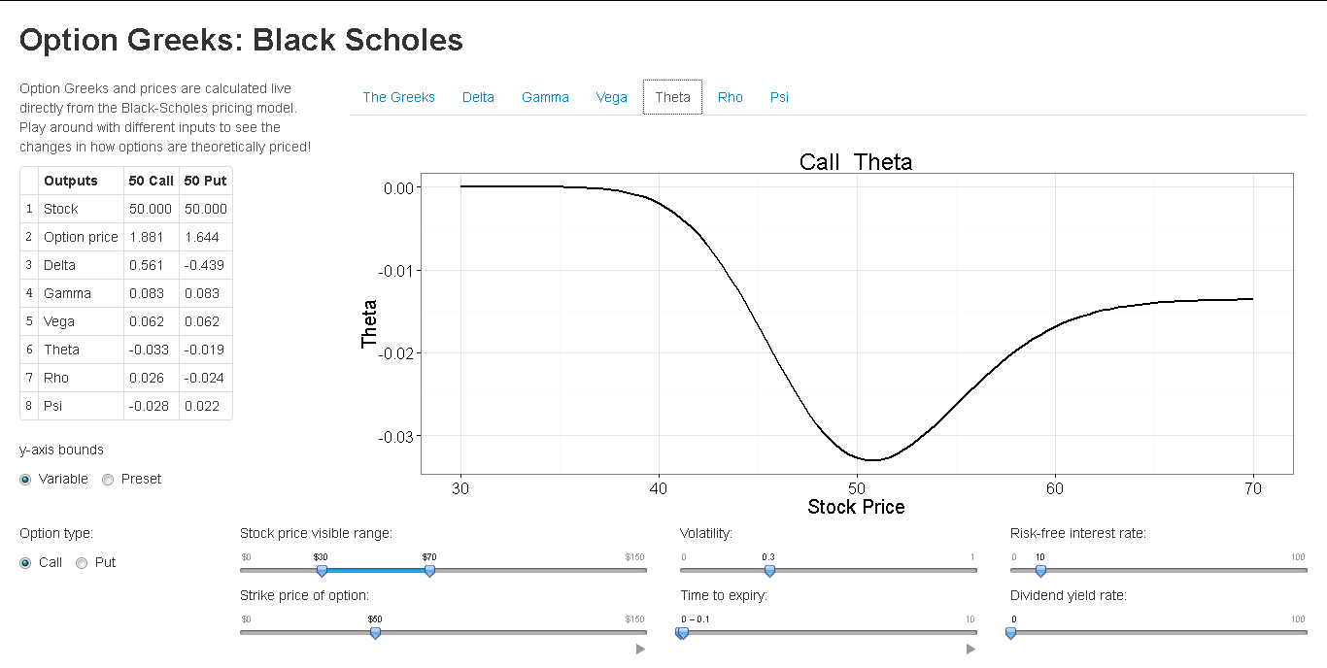Switch option type to Put

(82, 562)
